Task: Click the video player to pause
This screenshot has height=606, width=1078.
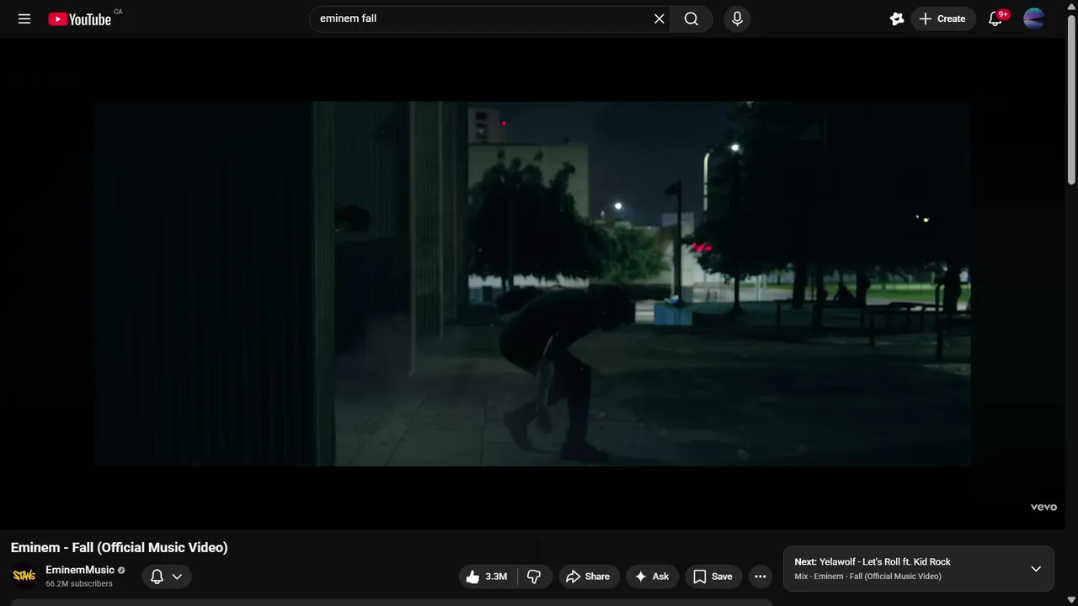Action: point(532,284)
